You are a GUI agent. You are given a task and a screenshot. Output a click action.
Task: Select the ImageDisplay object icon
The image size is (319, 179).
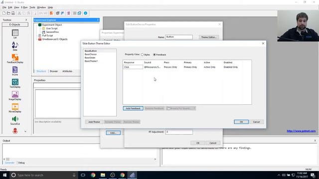pos(15,94)
